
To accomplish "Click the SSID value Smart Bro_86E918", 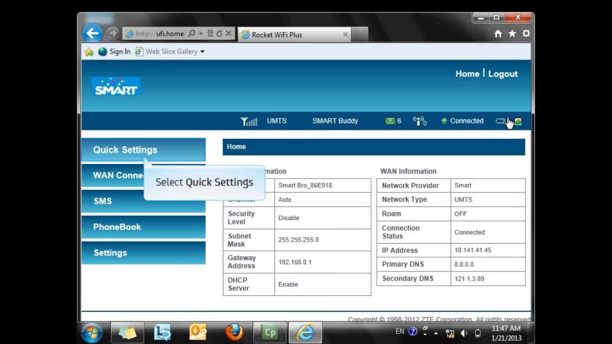I will pos(305,185).
